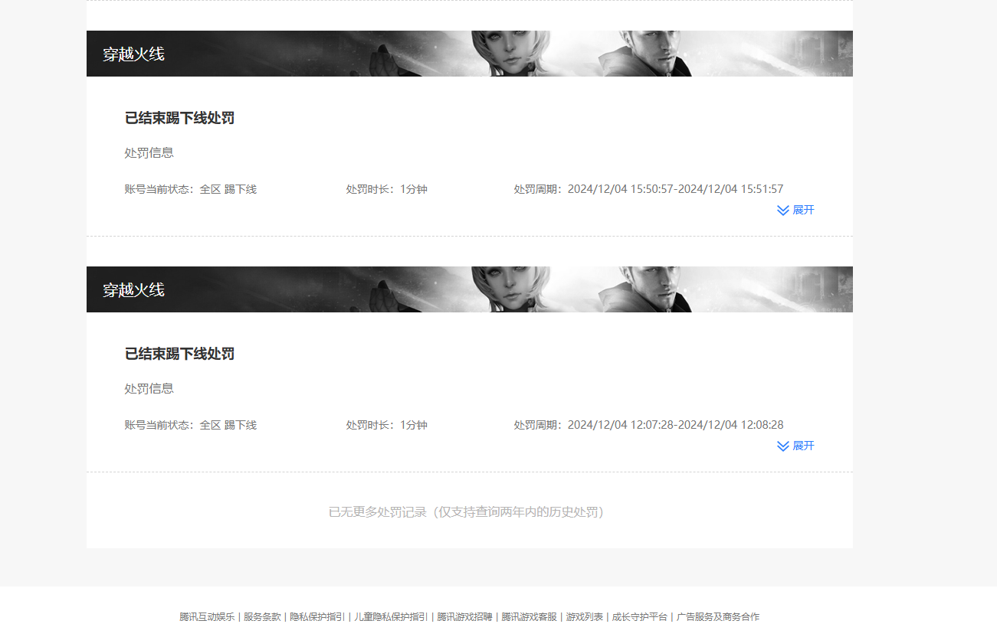Open 腾讯互动娱乐 footer link

coord(207,616)
